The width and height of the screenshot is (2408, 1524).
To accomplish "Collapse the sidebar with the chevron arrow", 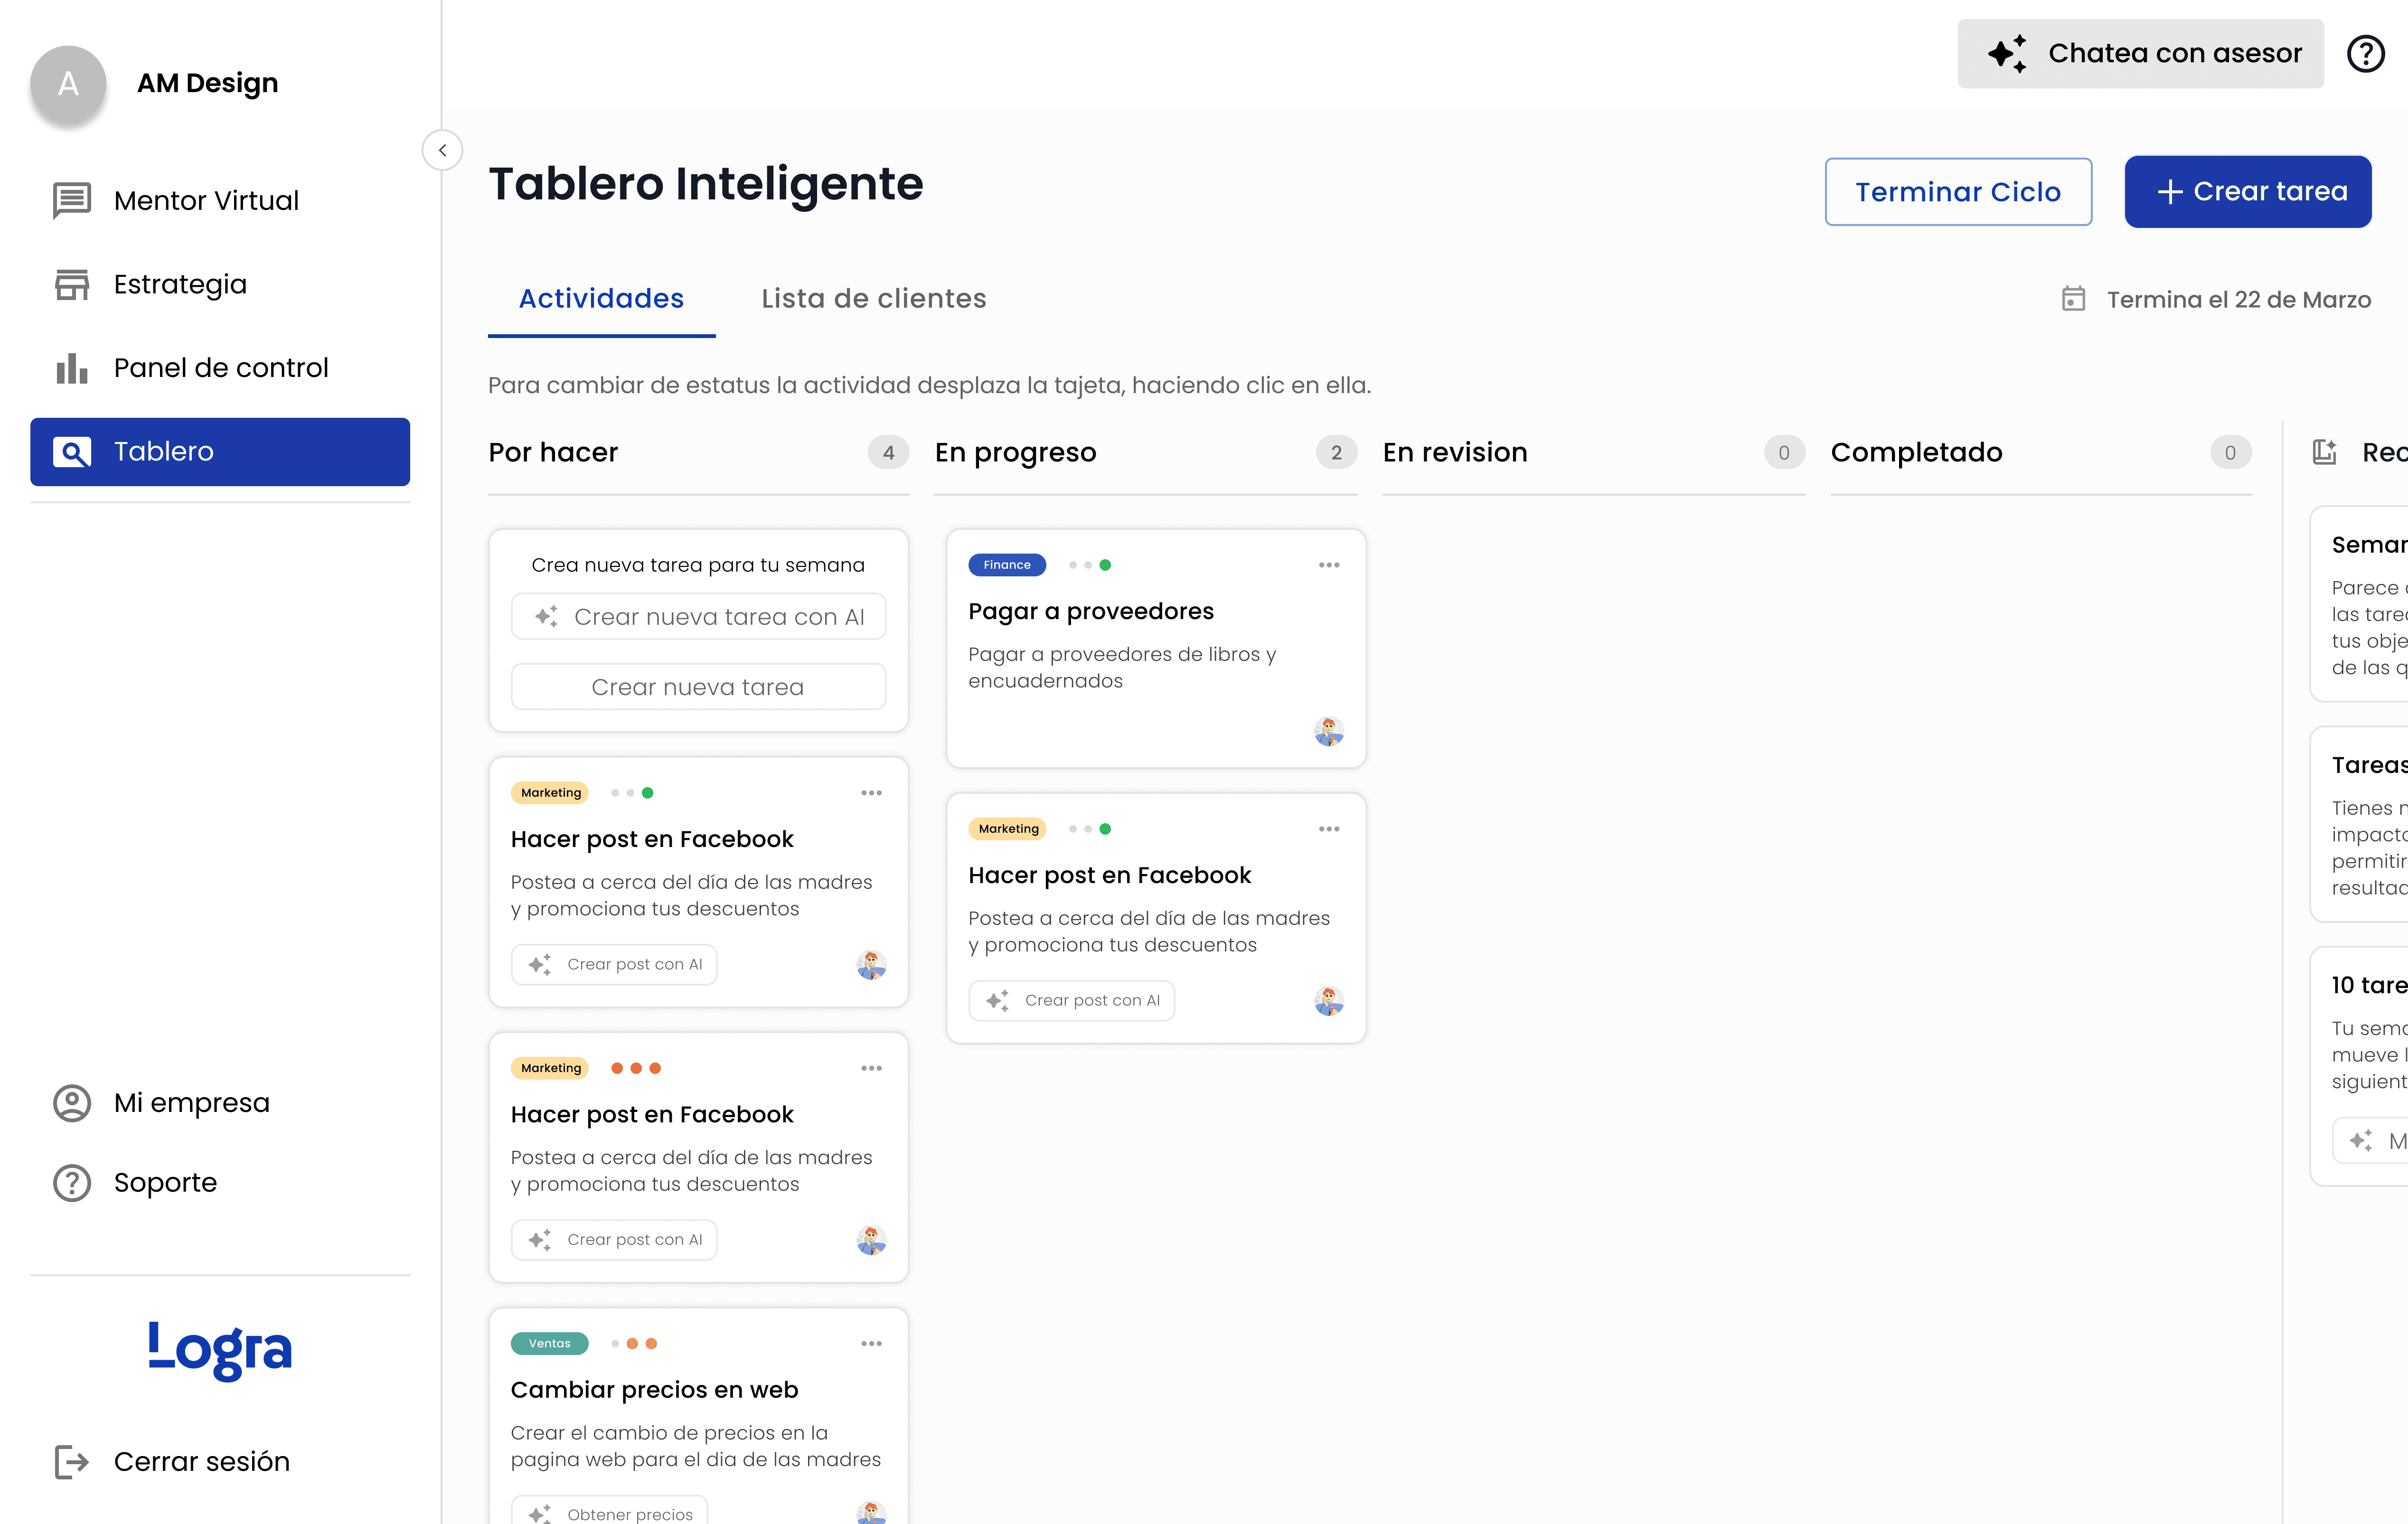I will [x=442, y=150].
